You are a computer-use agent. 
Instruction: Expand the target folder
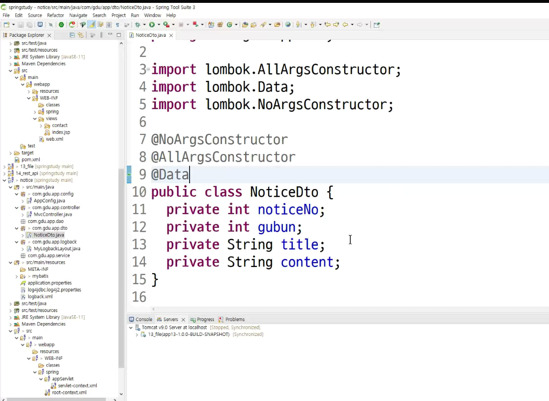point(11,153)
